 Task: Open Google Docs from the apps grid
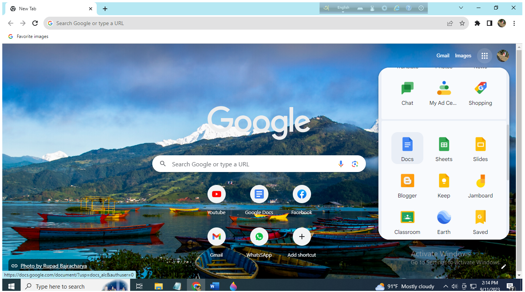point(407,148)
